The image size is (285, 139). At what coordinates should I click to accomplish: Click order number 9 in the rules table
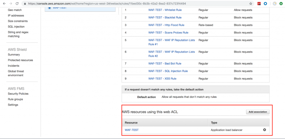click(126, 79)
